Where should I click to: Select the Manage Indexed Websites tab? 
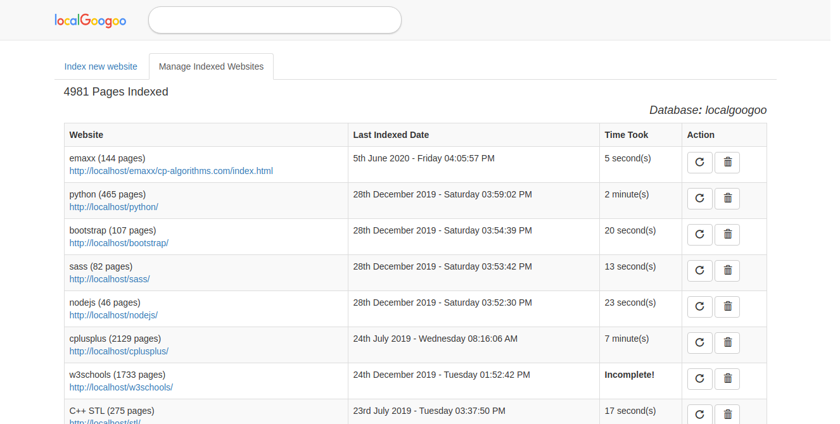211,66
